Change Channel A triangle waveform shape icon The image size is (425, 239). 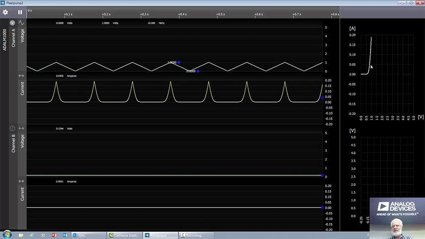[21, 23]
